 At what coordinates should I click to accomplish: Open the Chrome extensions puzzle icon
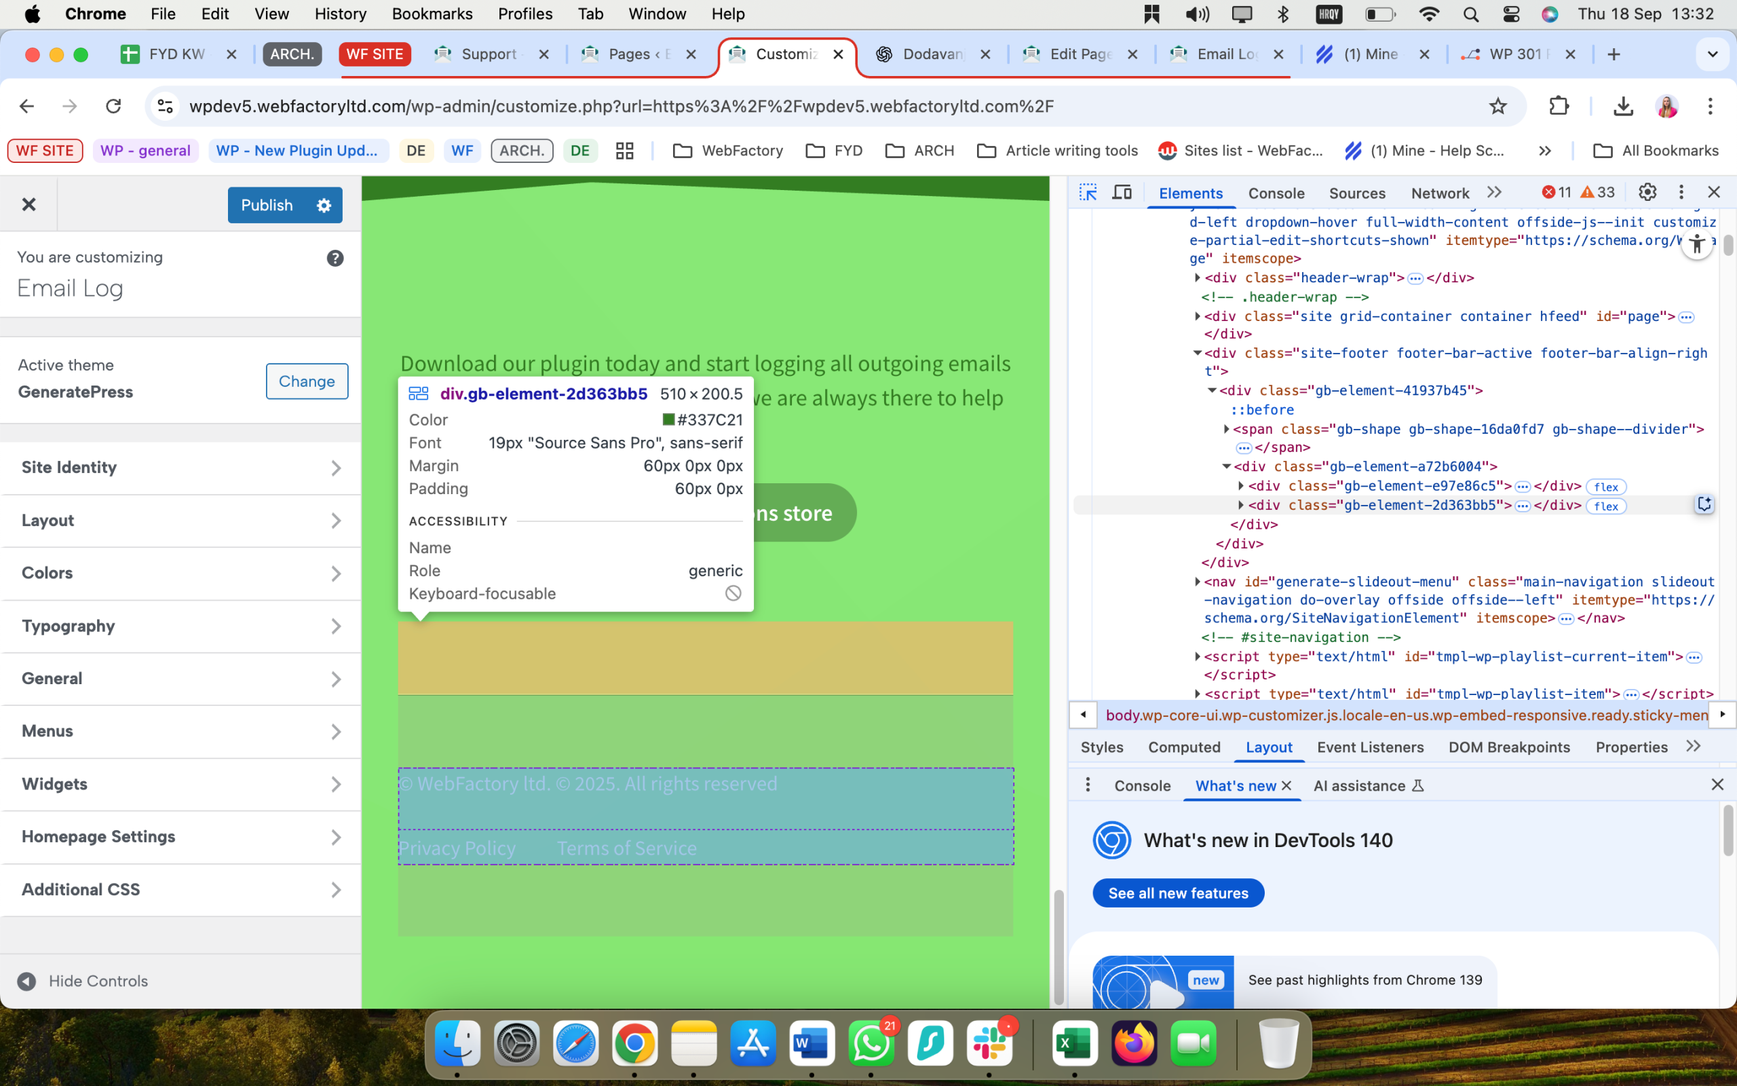tap(1559, 107)
